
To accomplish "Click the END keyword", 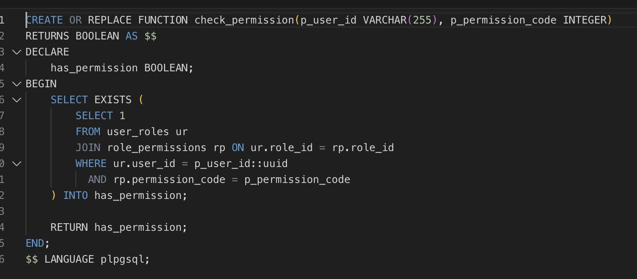I will click(35, 244).
